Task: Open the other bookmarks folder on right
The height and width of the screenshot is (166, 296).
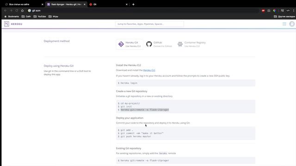Action: [284, 17]
